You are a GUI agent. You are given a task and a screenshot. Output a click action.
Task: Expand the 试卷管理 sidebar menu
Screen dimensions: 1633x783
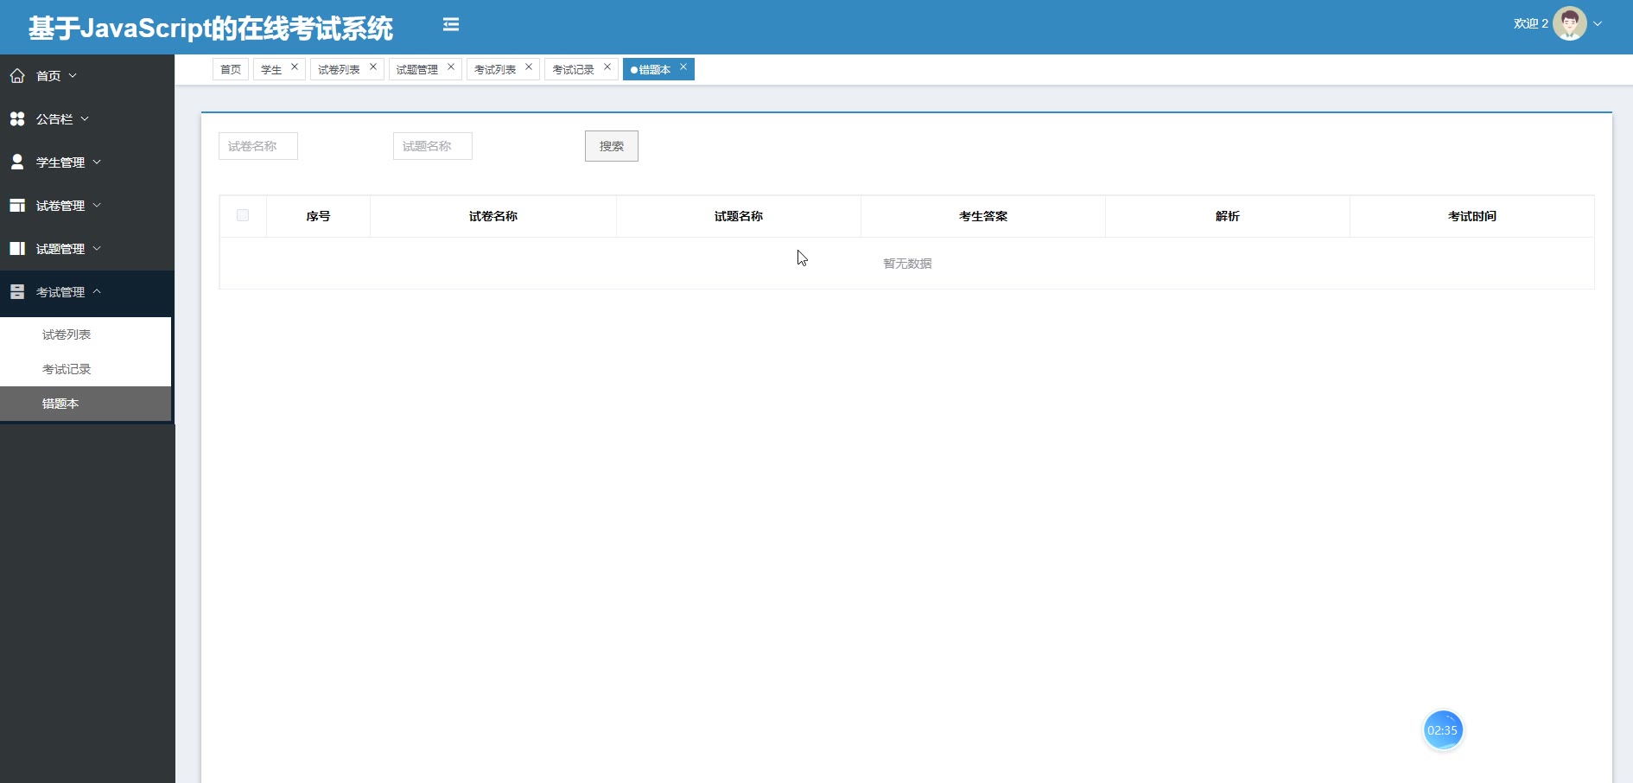click(x=86, y=206)
